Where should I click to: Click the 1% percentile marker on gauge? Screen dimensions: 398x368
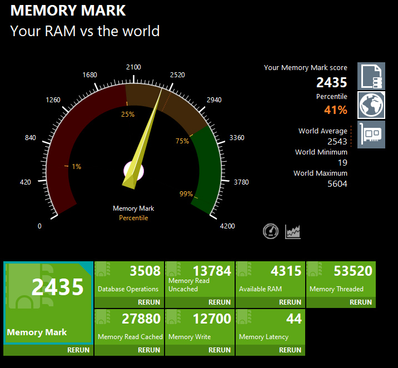76,167
